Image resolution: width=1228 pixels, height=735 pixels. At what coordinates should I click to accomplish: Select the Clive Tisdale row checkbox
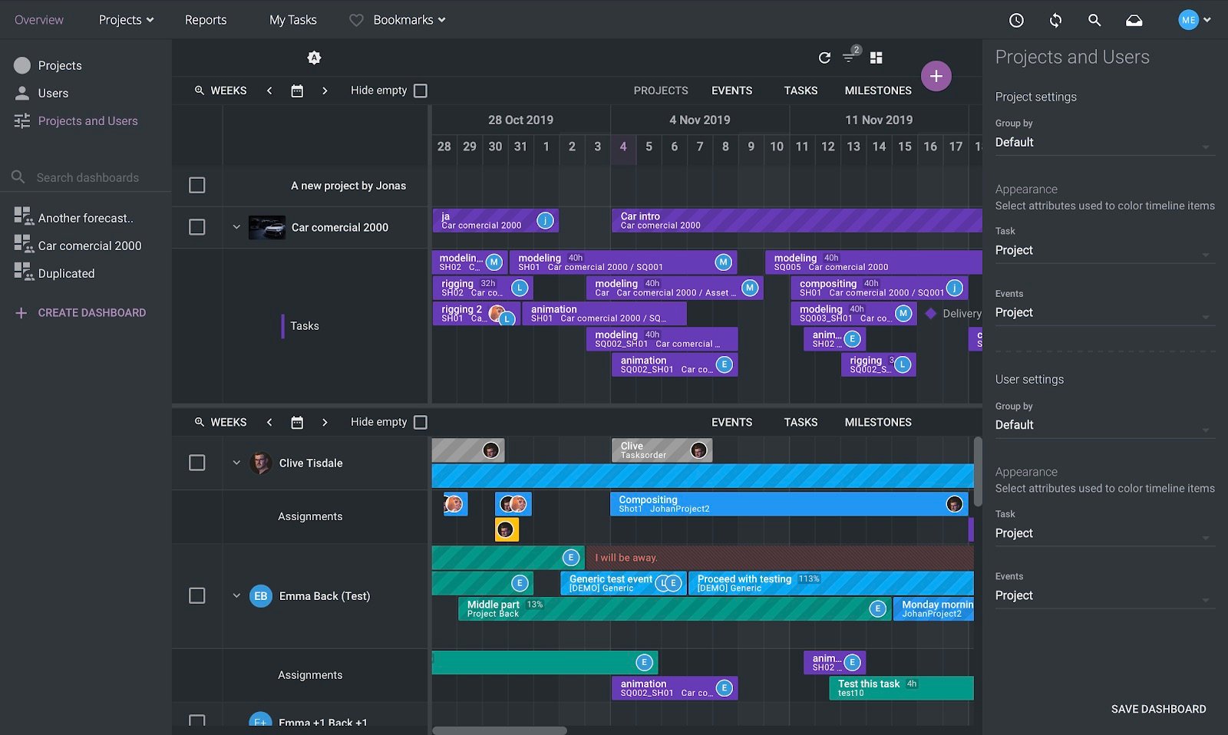coord(197,463)
